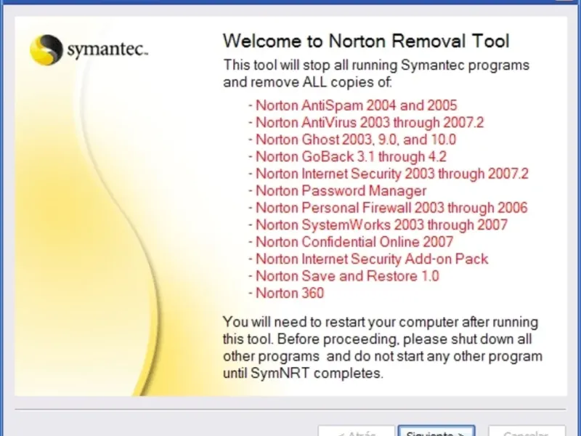Viewport: 581px width, 436px height.
Task: Click 'Norton Internet Security Add-on Pack' line
Action: coord(368,259)
